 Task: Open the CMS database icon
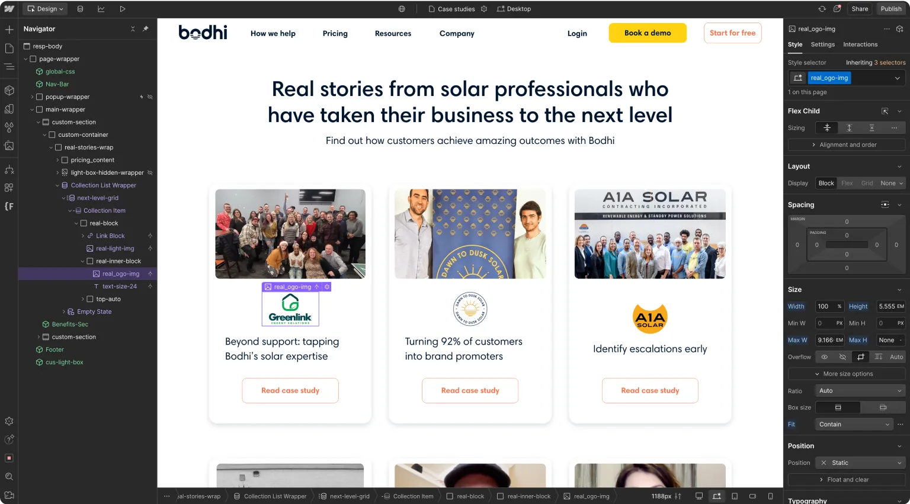pos(80,9)
